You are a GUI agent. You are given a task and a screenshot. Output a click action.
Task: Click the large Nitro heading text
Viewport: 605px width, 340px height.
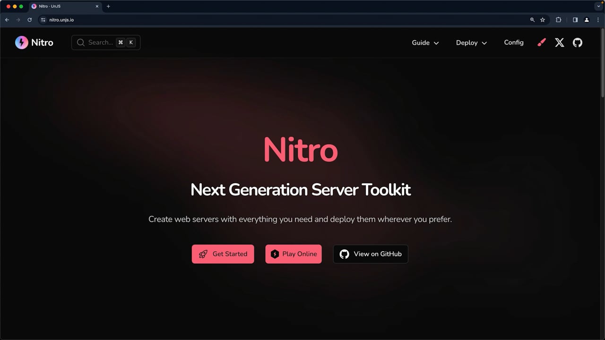(301, 150)
